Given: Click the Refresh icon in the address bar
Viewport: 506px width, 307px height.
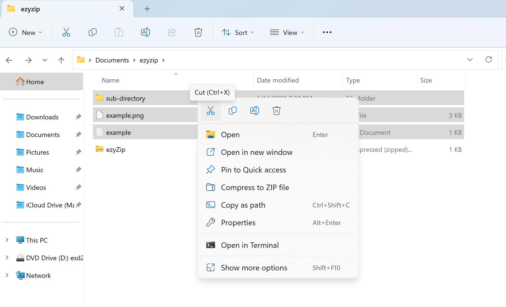Looking at the screenshot, I should pos(489,60).
